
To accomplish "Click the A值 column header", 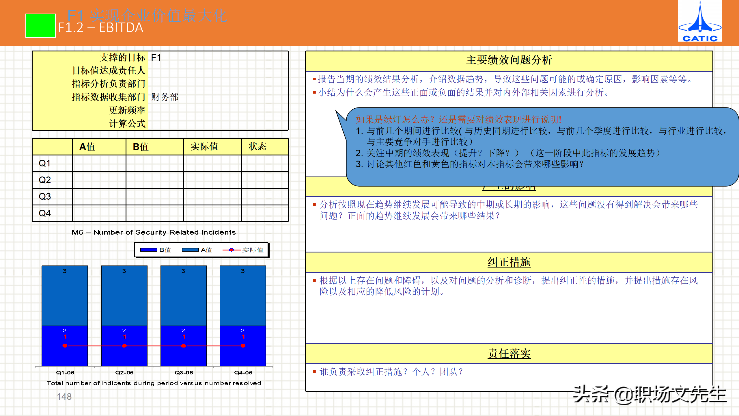I will coord(87,147).
